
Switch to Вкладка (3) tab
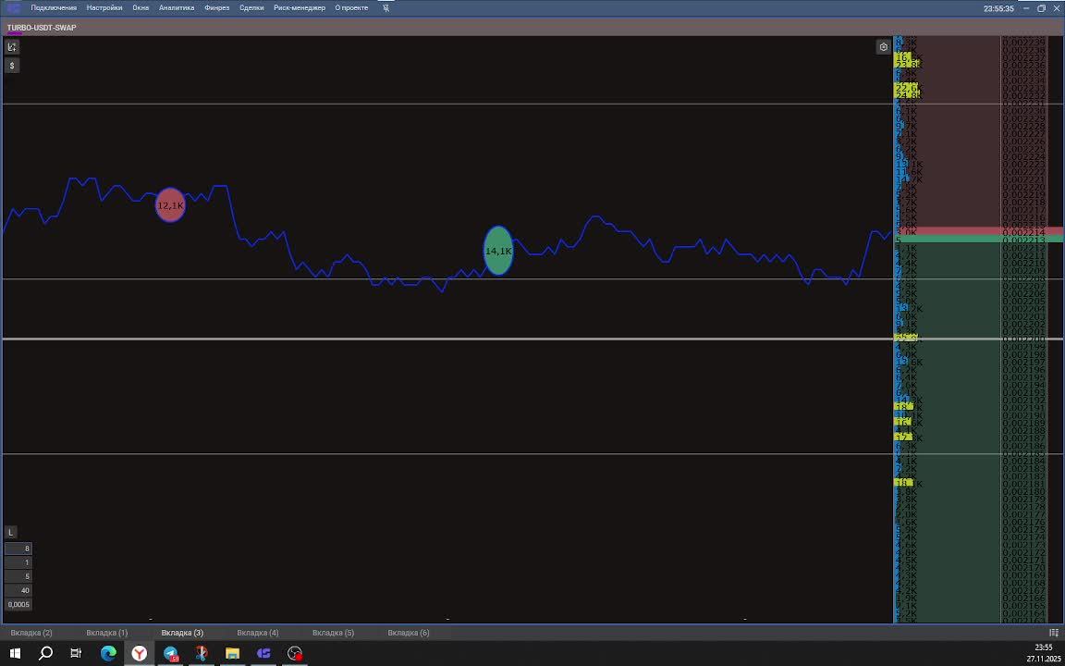182,633
